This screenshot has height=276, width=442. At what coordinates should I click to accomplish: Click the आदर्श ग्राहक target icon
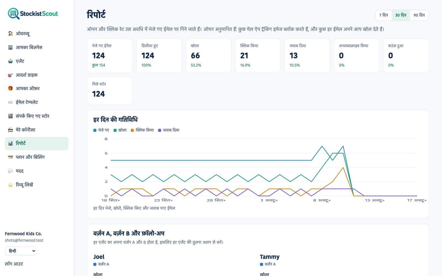[x=10, y=75]
